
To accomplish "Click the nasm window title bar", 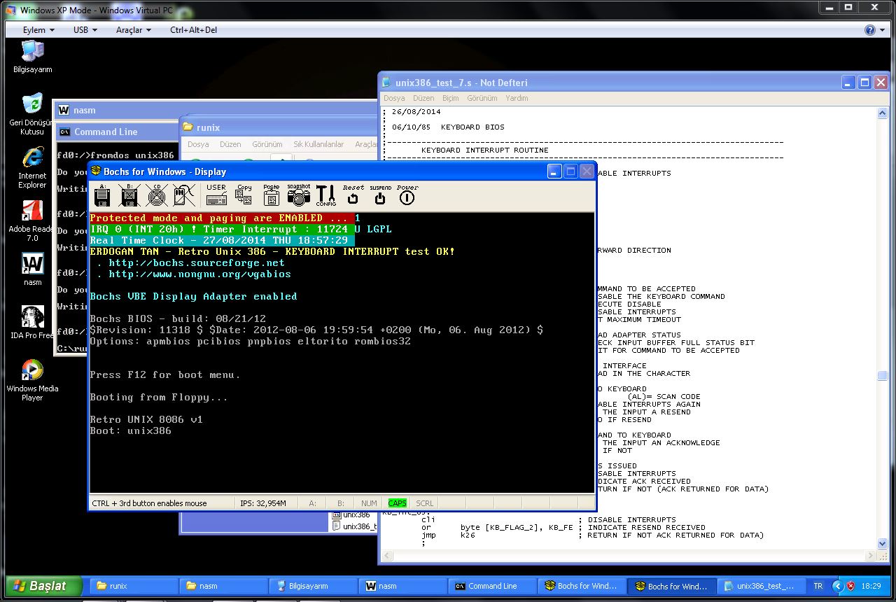I will click(216, 110).
